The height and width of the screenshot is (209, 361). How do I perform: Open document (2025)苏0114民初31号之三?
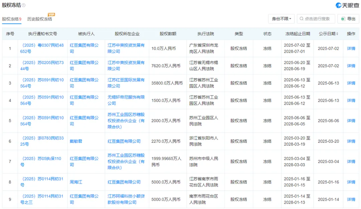click(42, 199)
